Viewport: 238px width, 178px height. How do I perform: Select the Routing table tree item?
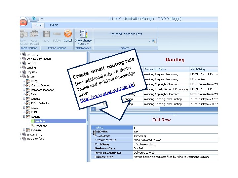point(40,121)
